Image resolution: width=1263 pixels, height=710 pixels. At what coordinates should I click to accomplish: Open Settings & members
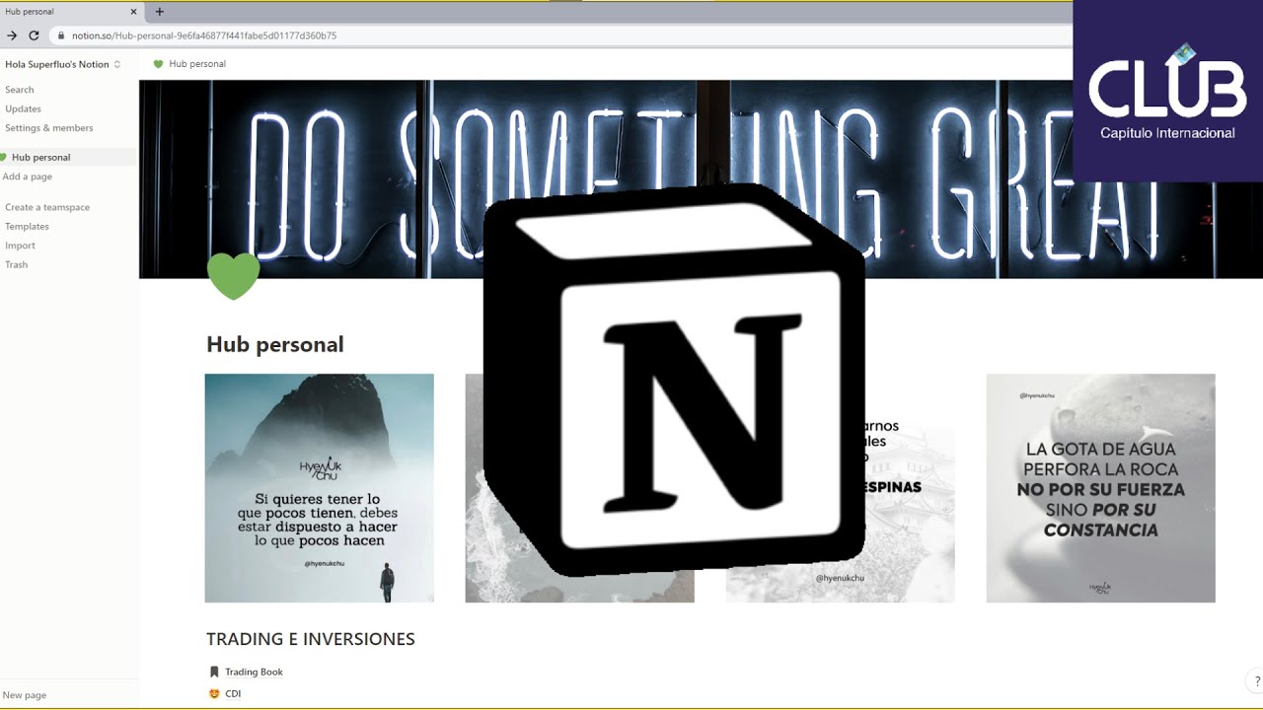pyautogui.click(x=49, y=128)
